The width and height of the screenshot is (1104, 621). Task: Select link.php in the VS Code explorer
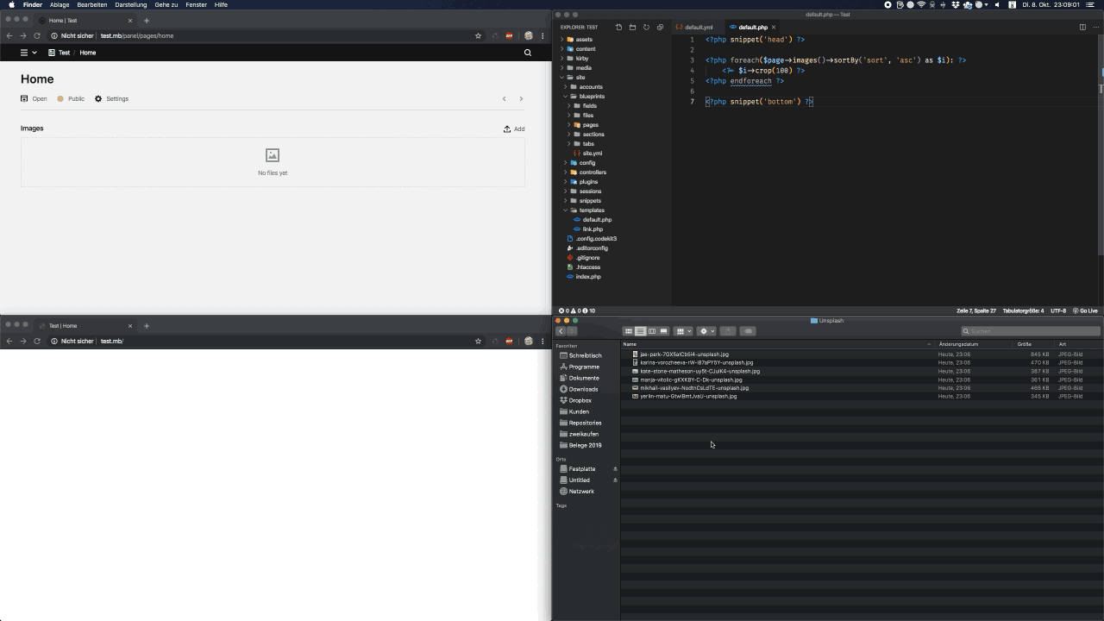coord(593,229)
